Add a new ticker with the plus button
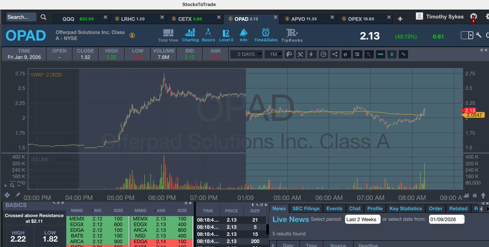 tap(400, 18)
